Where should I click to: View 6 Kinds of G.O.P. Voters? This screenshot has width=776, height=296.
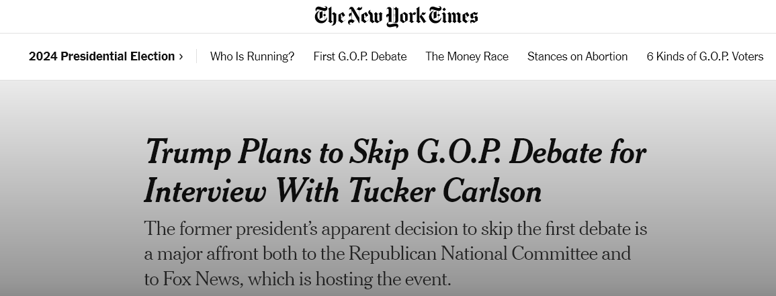[705, 56]
